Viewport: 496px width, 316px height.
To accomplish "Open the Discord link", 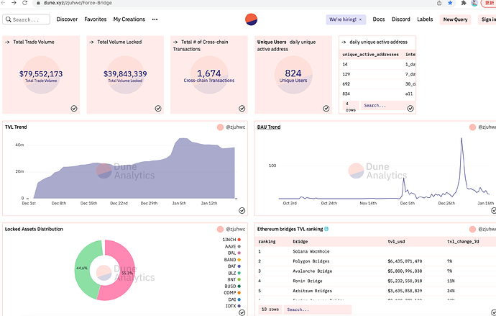I will (401, 19).
